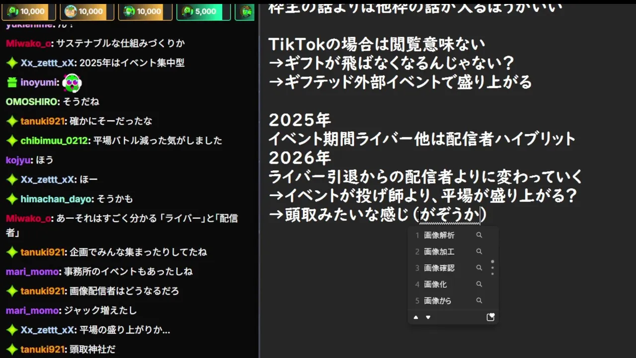Click badge on tanuki921's 確かにそーだったな message
This screenshot has width=636, height=358.
click(x=12, y=121)
